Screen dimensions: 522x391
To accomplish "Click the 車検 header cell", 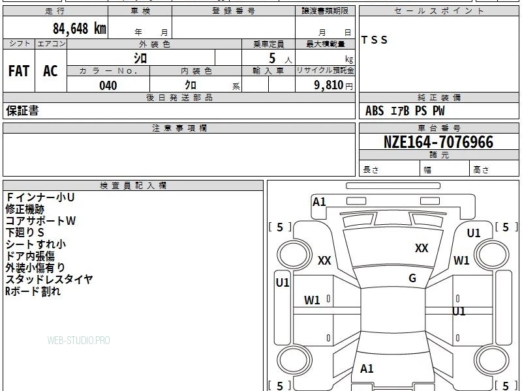I will 140,11.
